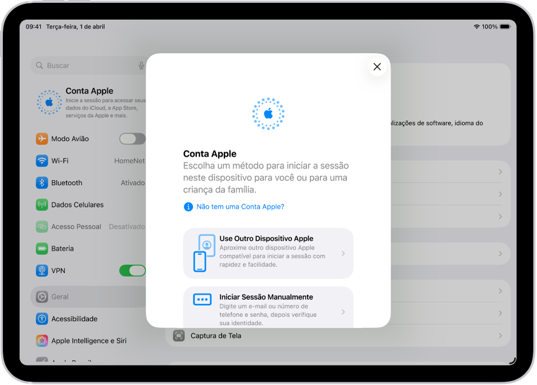Tap the Captura de Tela camera icon
The image size is (537, 385).
178,336
